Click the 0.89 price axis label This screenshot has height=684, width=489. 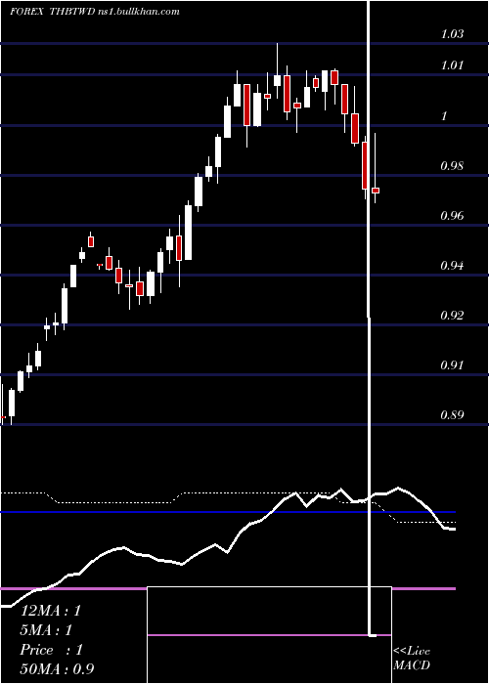click(x=452, y=414)
